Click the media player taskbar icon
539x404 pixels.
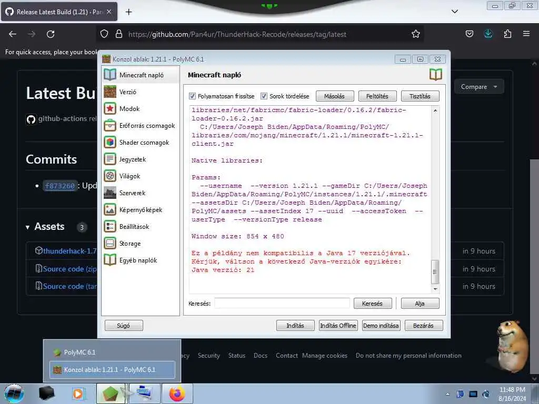pyautogui.click(x=79, y=393)
